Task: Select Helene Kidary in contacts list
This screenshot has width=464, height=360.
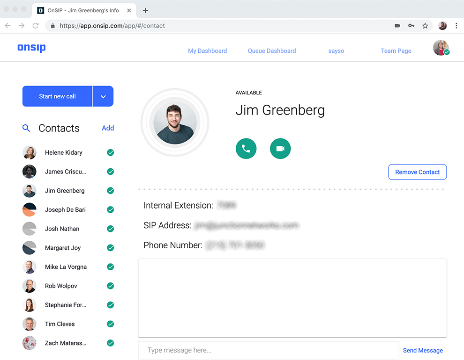Action: pos(68,152)
